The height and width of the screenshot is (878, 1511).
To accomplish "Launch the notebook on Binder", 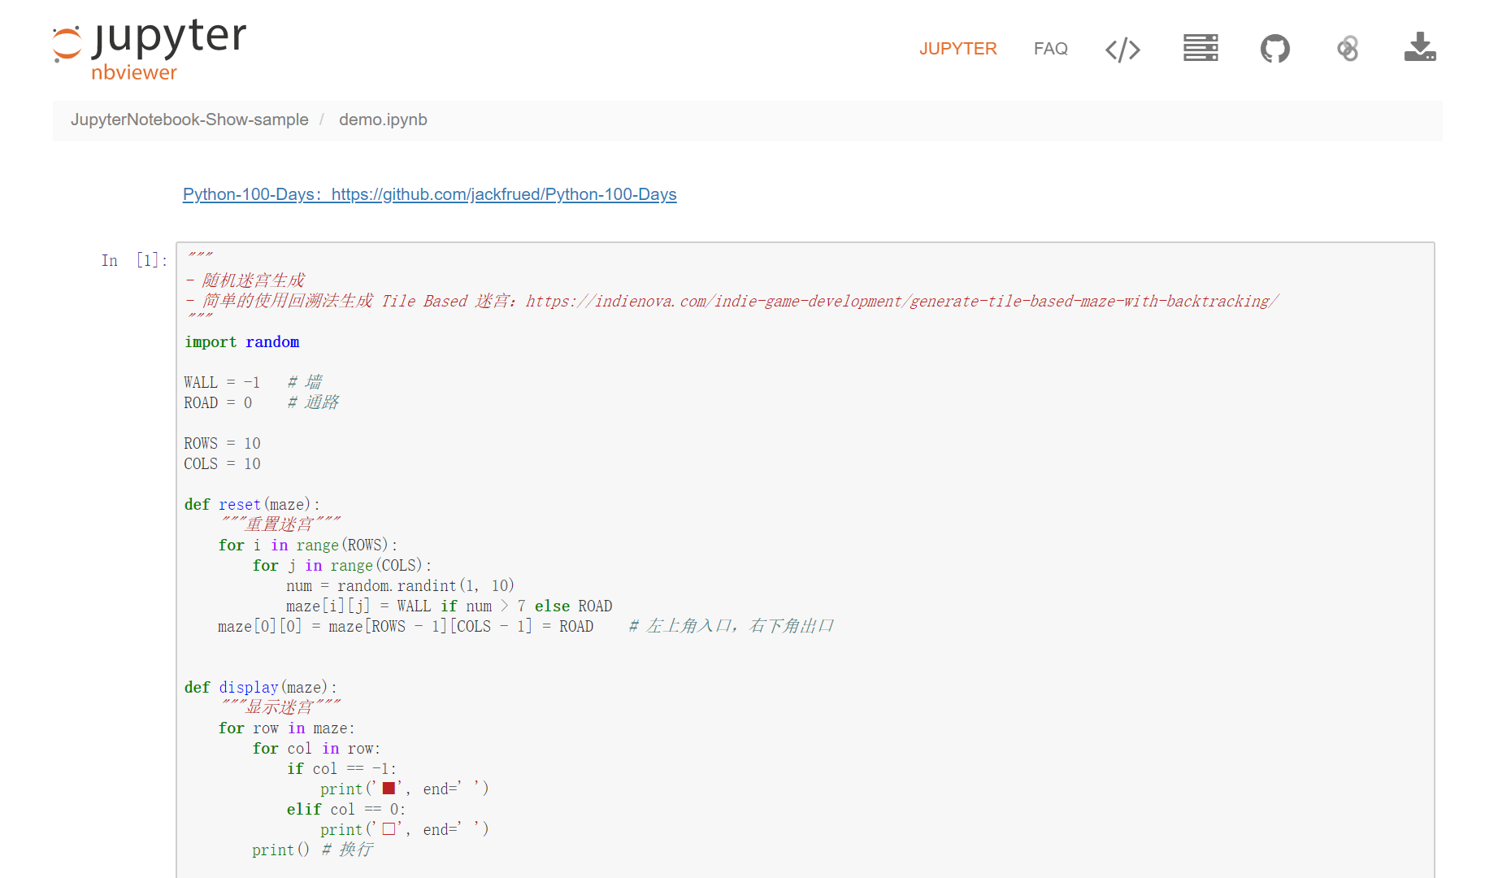I will (1346, 49).
